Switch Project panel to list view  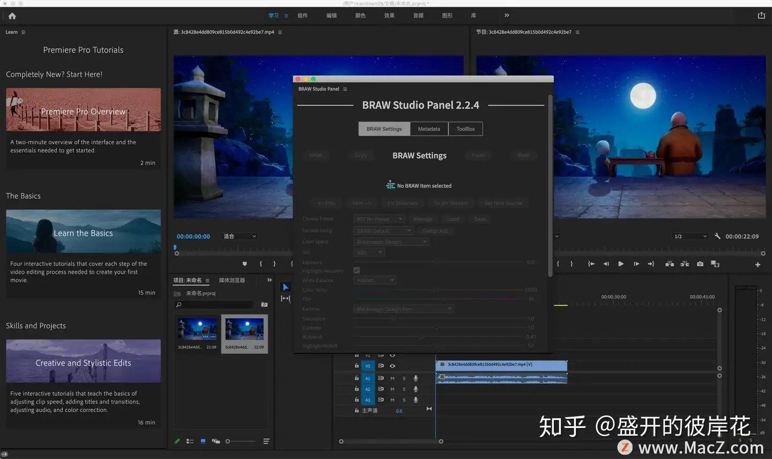point(190,441)
